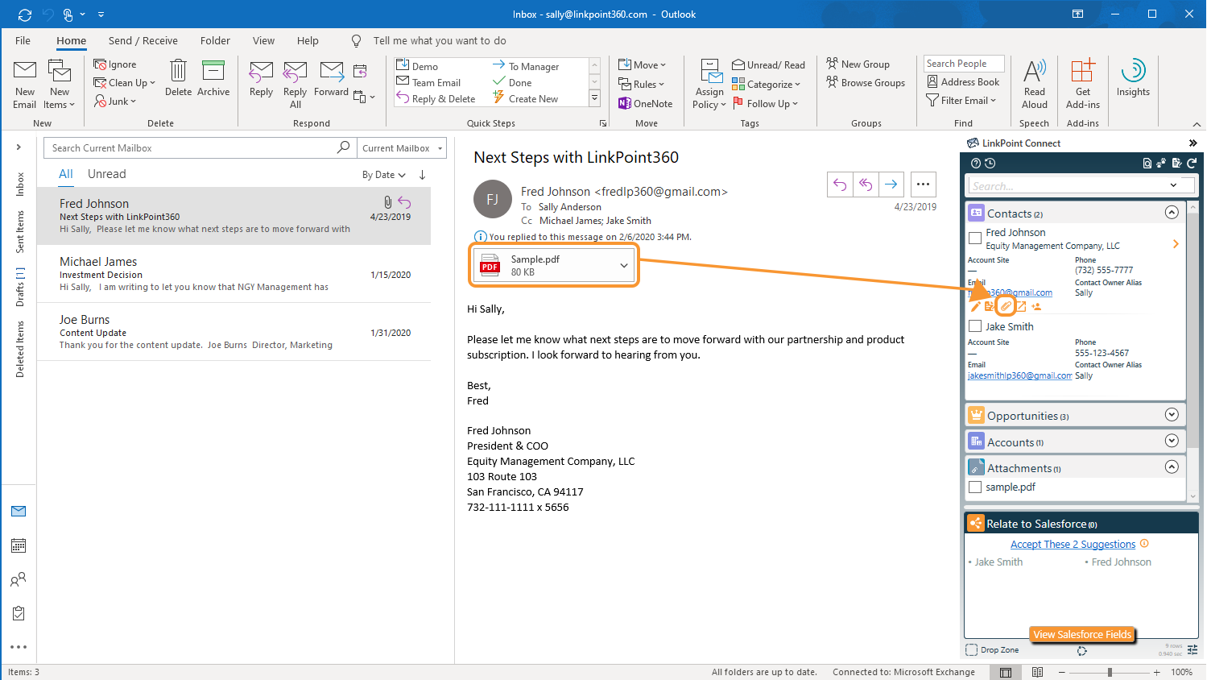Check the Jake Smith contact checkbox

(975, 326)
